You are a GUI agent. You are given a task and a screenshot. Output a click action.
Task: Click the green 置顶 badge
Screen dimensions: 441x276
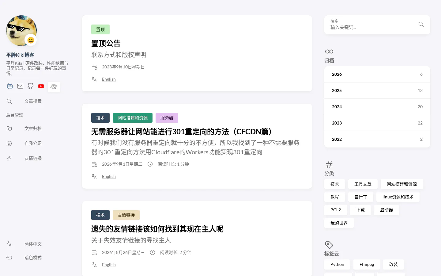[x=100, y=29]
